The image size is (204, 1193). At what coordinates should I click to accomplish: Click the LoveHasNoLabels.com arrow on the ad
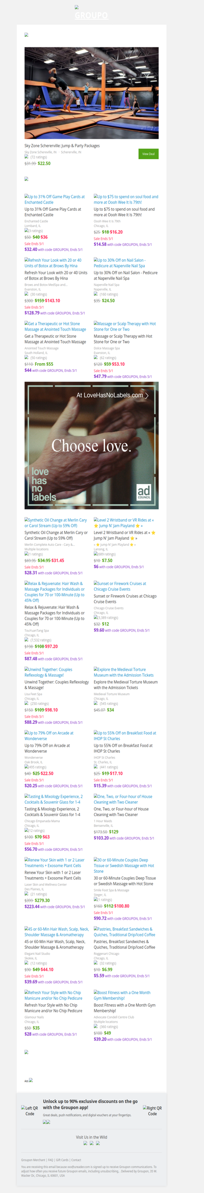click(x=147, y=395)
